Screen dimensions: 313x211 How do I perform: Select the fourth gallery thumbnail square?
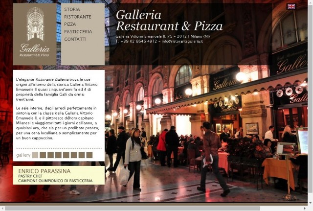(x=58, y=155)
